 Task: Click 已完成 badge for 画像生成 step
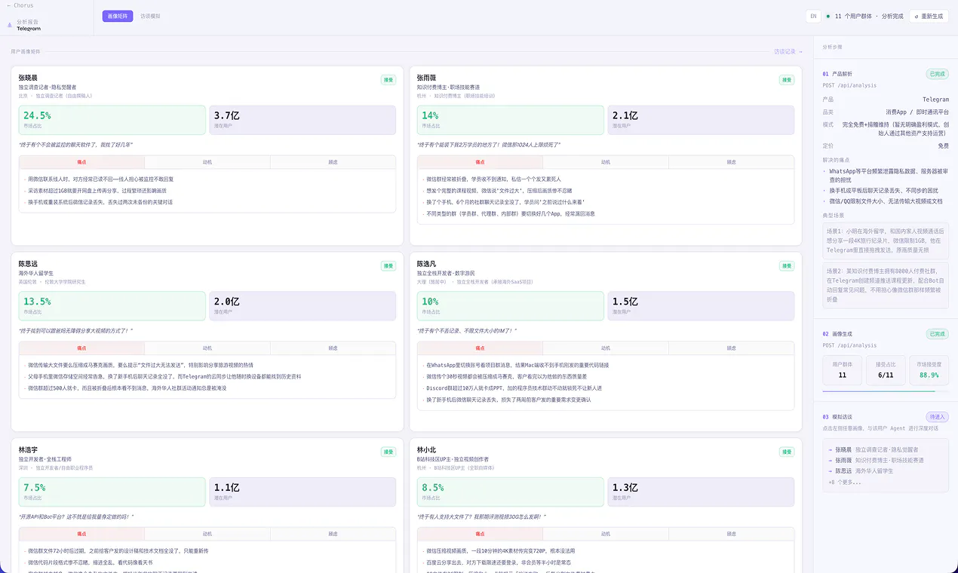(x=938, y=334)
